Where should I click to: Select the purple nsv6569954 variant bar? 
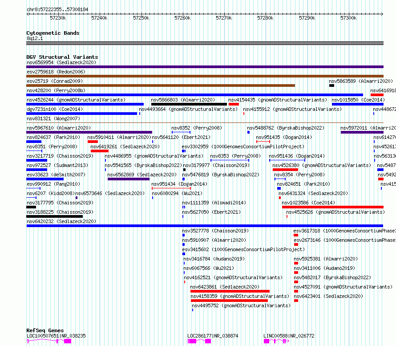click(x=205, y=67)
